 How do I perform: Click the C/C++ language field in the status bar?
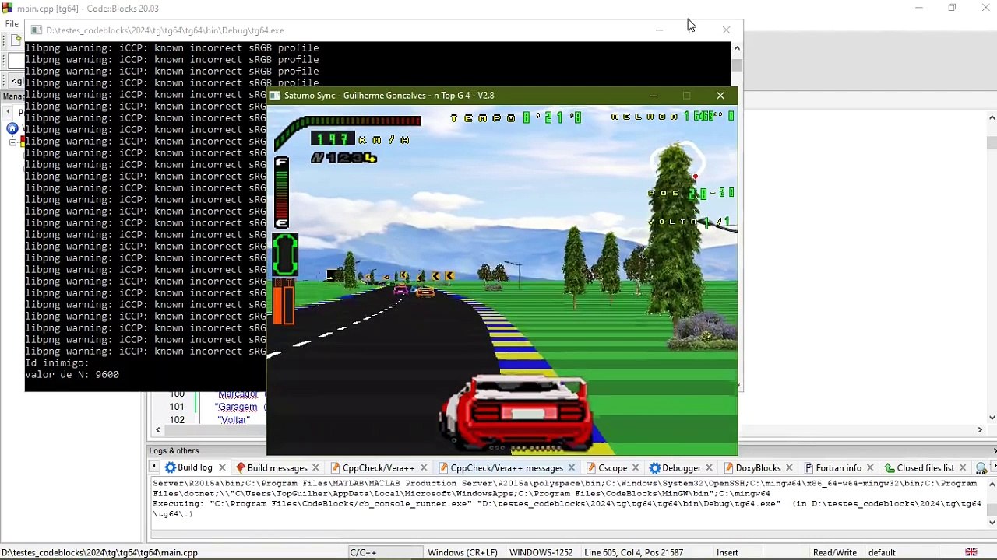(363, 552)
